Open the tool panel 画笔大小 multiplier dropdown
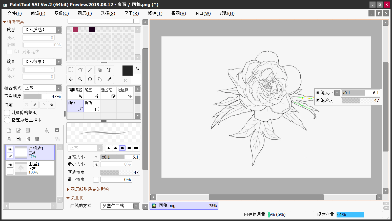 [96, 157]
